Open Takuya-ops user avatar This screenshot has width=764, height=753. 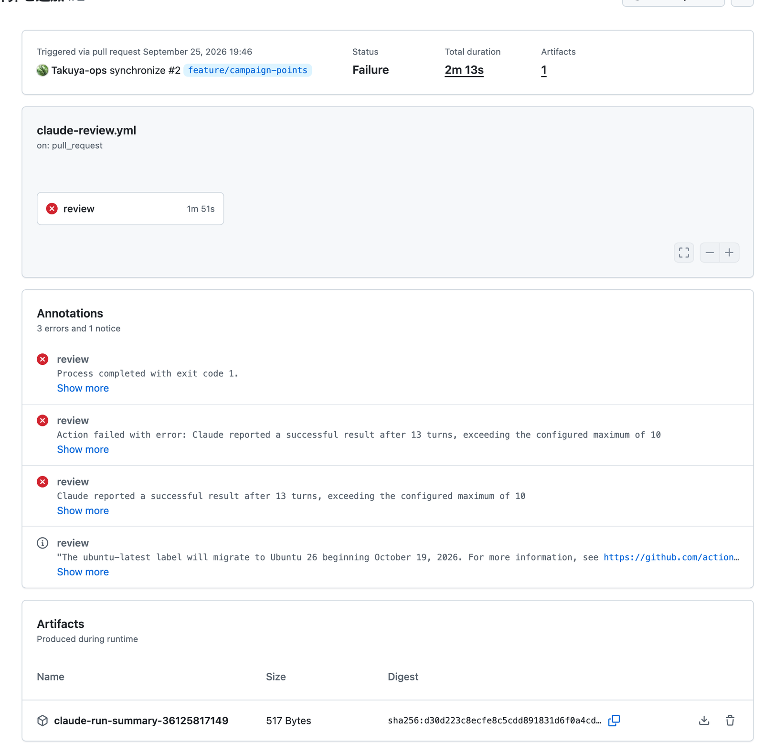42,70
